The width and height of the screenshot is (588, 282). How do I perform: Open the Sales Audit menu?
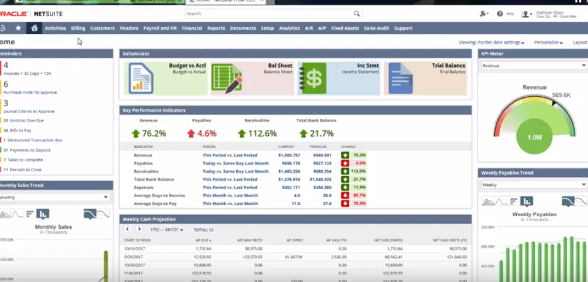[x=377, y=28]
